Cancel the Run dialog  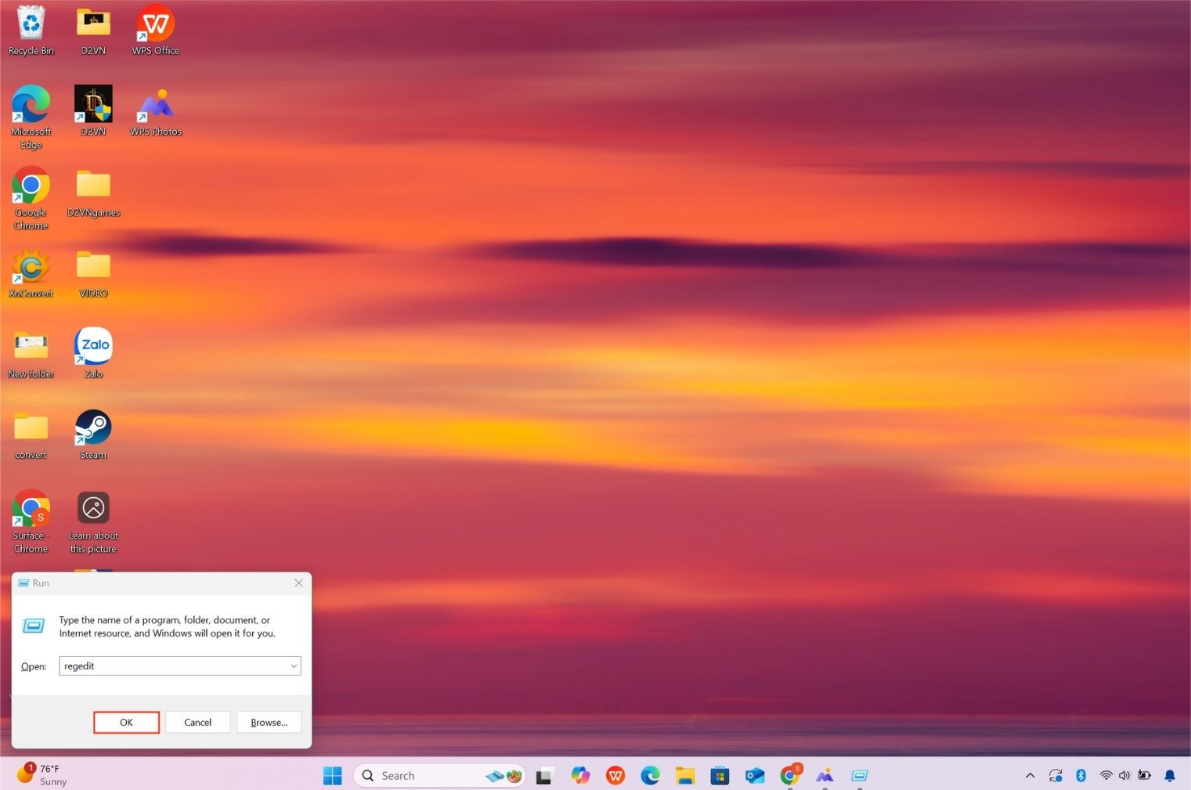[197, 722]
